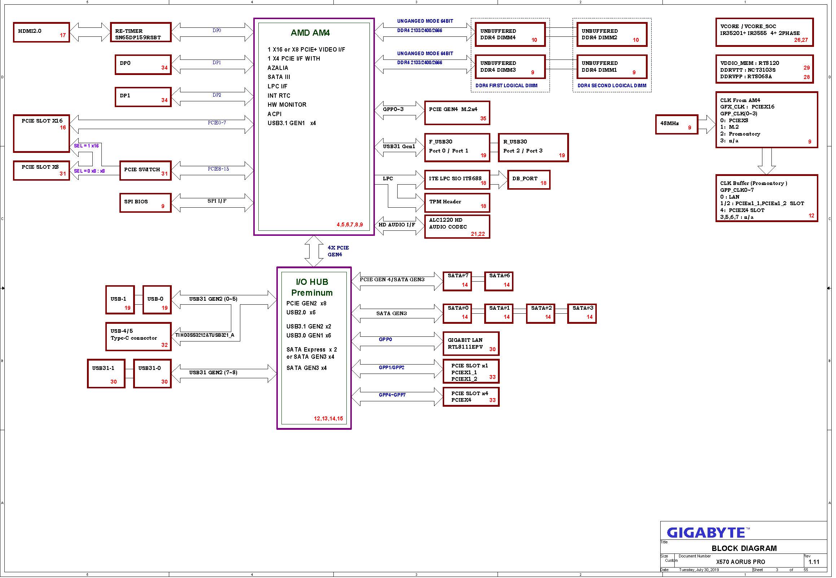
Task: Select the PCIE SLOT x4 PCIEX4 block
Action: 471,397
